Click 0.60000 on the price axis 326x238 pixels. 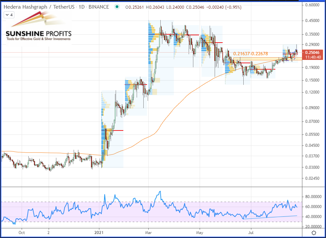[x=312, y=5]
